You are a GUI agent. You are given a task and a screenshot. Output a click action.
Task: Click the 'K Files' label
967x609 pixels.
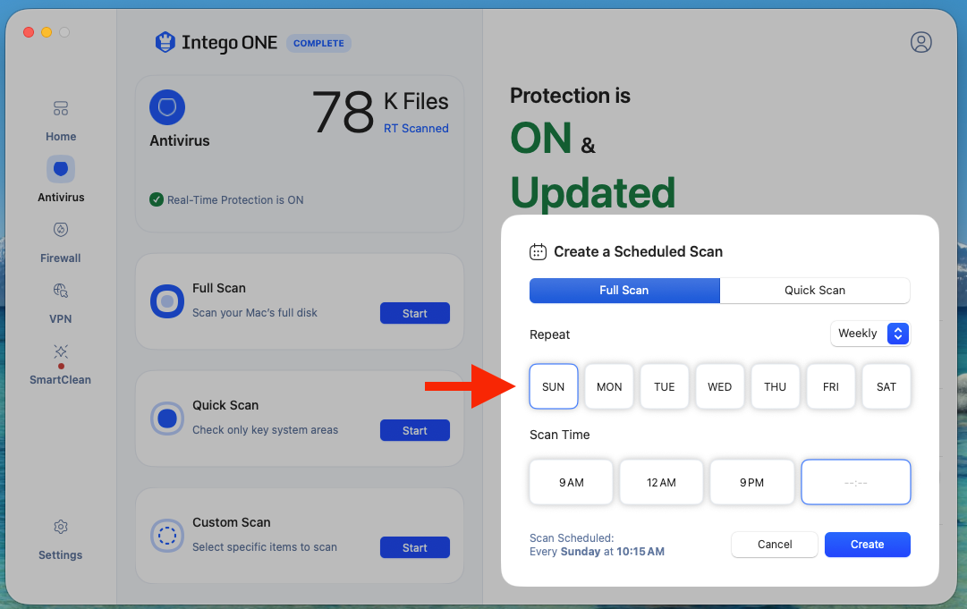tap(416, 101)
